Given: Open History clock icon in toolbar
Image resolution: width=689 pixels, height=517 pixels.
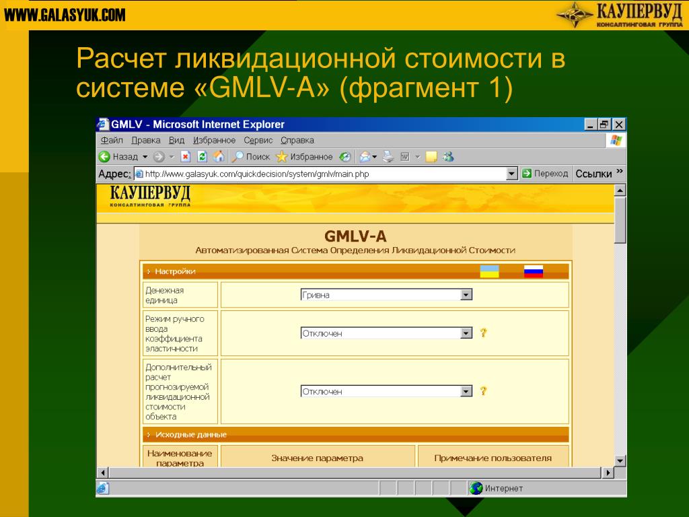Looking at the screenshot, I should (x=345, y=156).
